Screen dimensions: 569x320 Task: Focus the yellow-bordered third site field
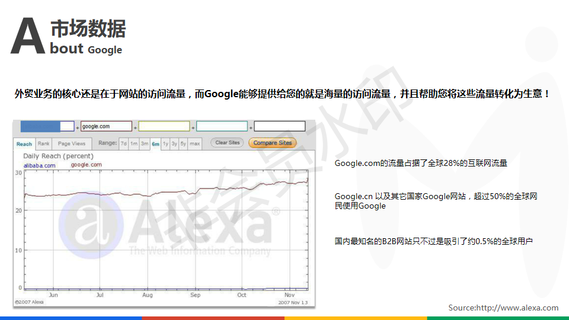click(164, 126)
